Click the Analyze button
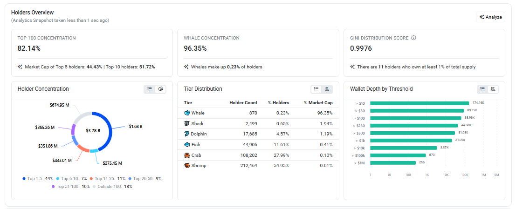This screenshot has height=209, width=516. tap(490, 17)
